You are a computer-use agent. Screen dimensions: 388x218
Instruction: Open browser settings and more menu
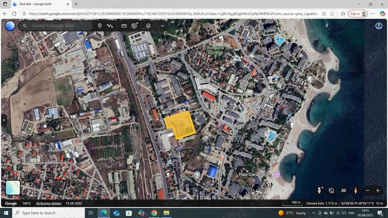coord(372,14)
